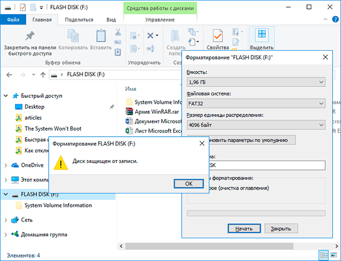Collapse the Quick access tree node
This screenshot has height=261, width=341.
(x=6, y=96)
